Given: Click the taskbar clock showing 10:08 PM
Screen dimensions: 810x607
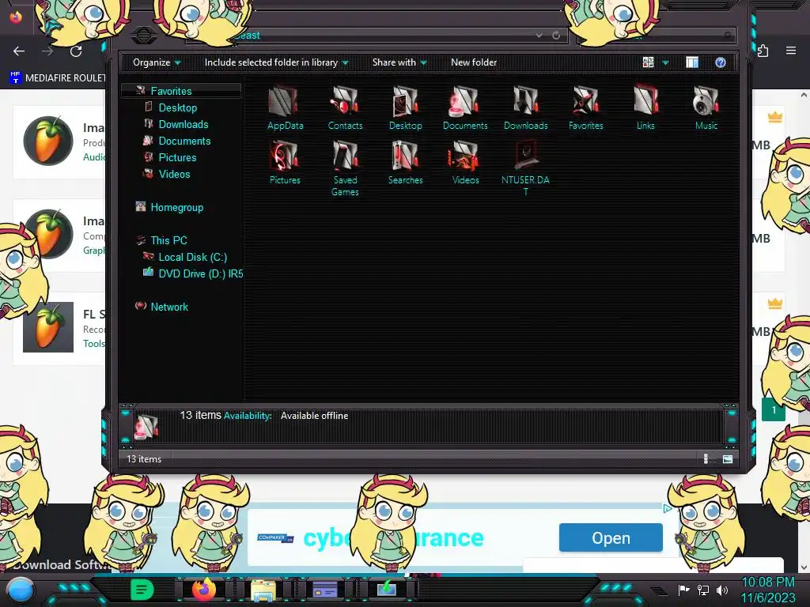Looking at the screenshot, I should point(767,590).
